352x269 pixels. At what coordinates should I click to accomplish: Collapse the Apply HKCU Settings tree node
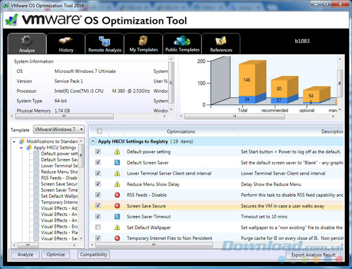[x=22, y=148]
